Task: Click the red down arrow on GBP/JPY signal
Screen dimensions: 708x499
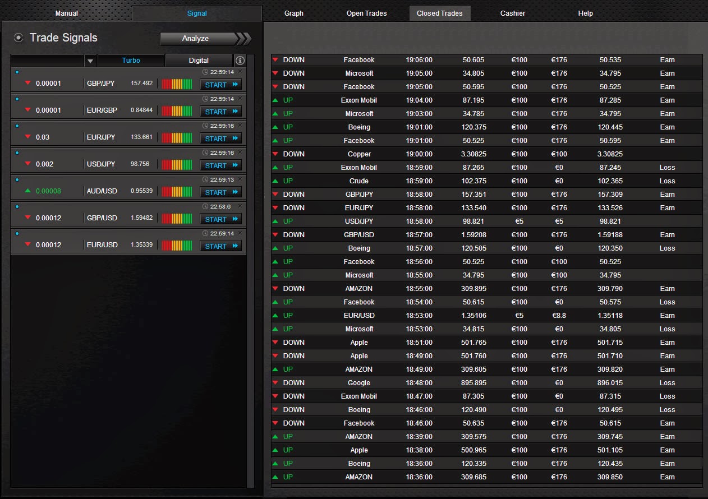Action: point(27,84)
